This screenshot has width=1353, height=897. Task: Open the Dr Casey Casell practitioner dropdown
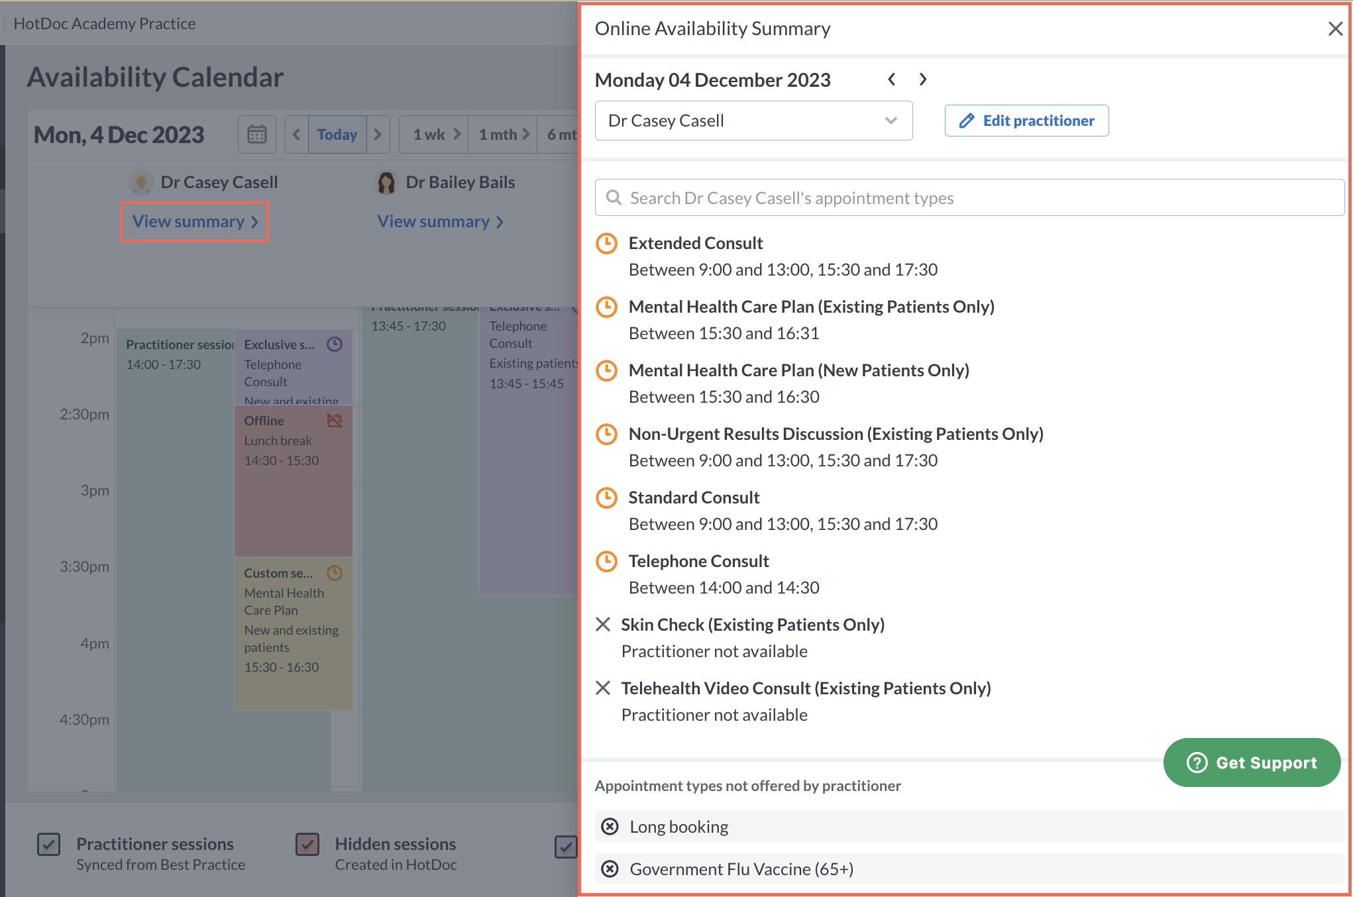pyautogui.click(x=753, y=121)
